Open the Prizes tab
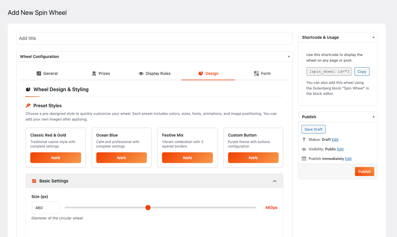 tap(101, 73)
